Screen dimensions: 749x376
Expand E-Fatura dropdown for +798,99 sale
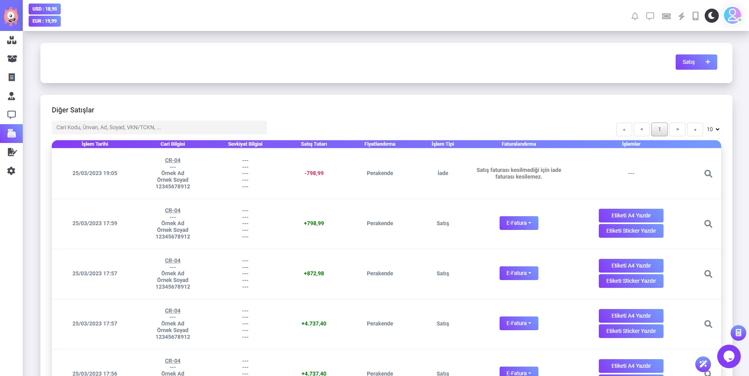(518, 223)
